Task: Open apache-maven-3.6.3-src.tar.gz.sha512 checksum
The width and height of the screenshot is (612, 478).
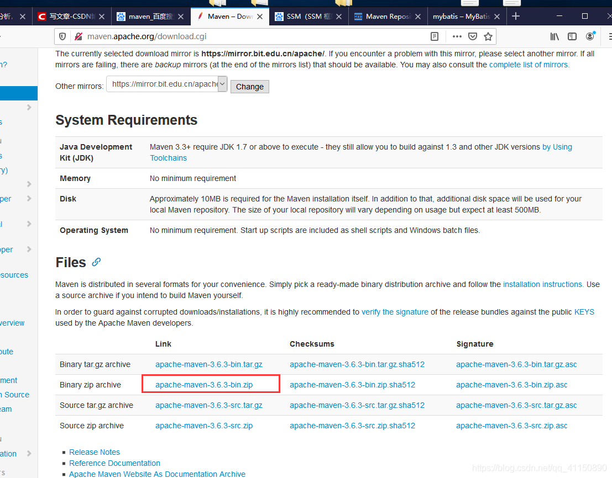Action: (357, 406)
